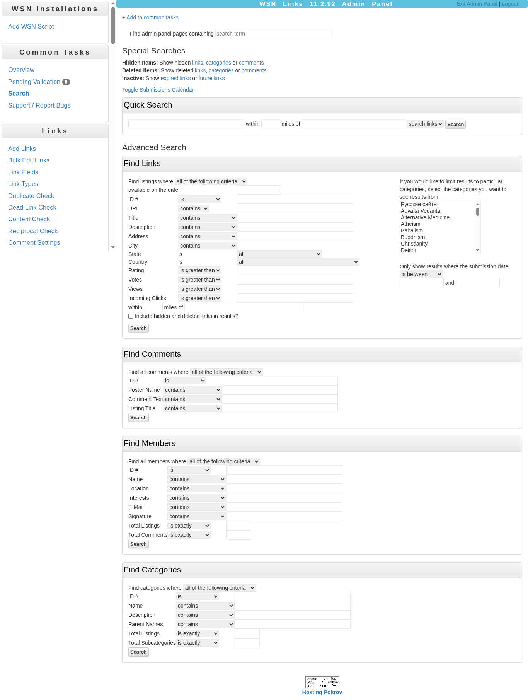Click the members E-Mail text field

284,507
